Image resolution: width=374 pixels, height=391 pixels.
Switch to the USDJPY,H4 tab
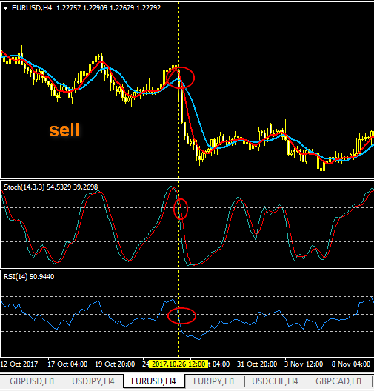pos(93,381)
